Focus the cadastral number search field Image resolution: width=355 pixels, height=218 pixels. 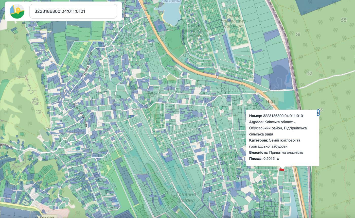click(73, 11)
